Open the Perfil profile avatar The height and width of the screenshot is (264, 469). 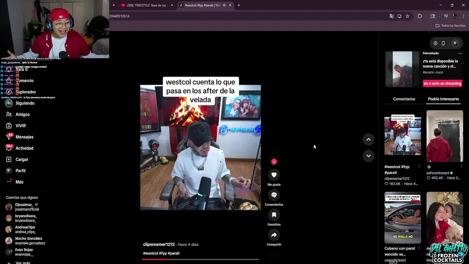[9, 171]
